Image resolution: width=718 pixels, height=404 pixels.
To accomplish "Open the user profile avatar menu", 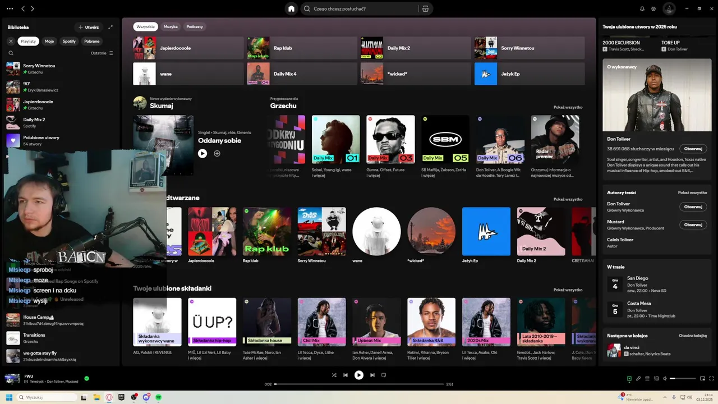I will pos(669,8).
